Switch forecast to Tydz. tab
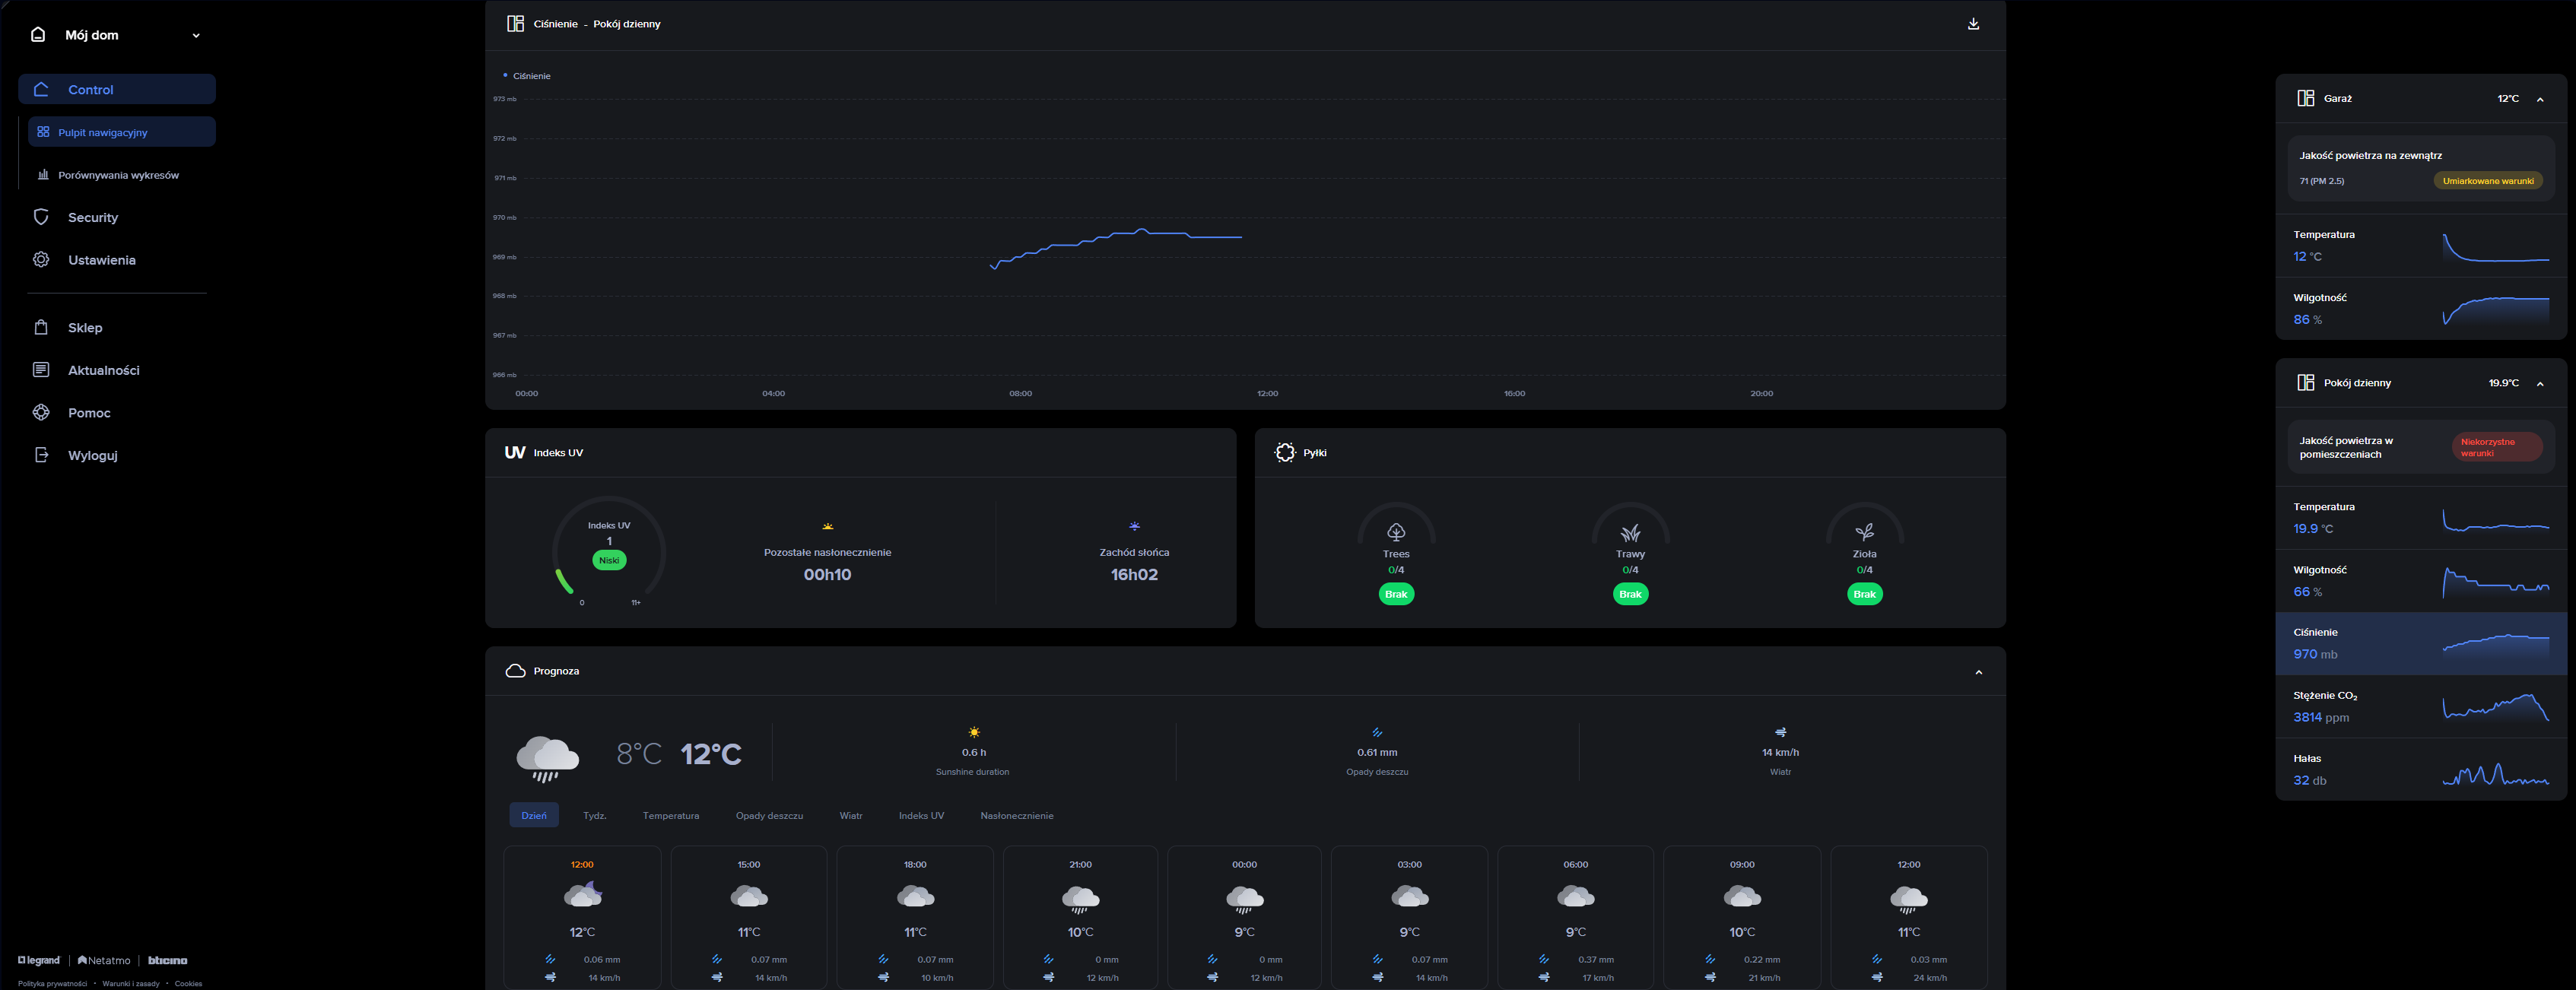2576x990 pixels. pos(595,816)
